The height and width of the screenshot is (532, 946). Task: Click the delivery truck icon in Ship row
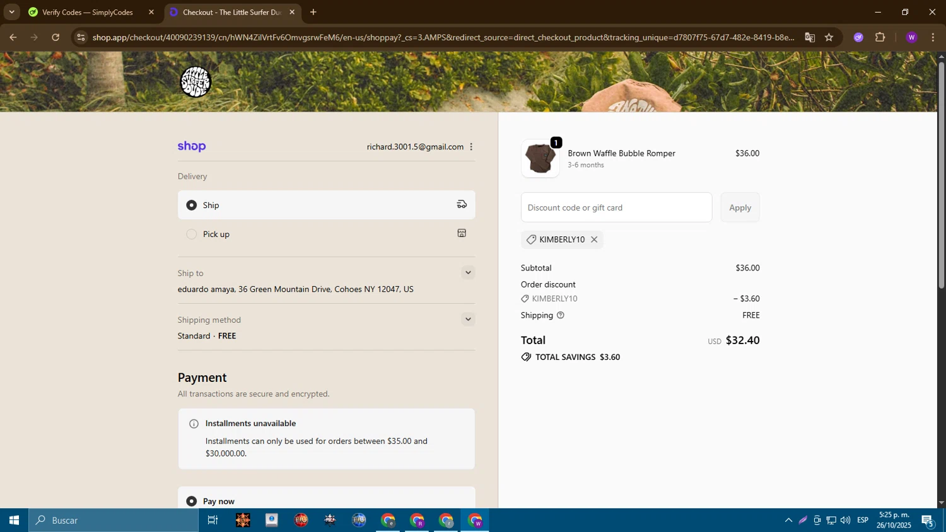462,204
